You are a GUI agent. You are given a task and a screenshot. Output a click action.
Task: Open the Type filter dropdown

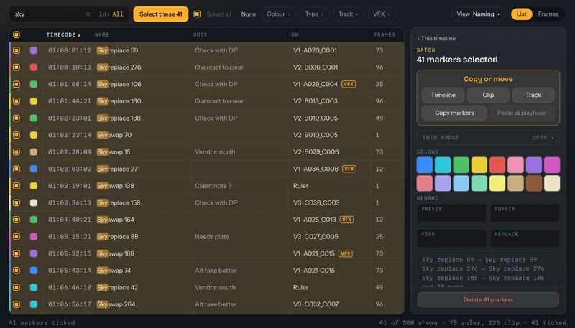(x=314, y=14)
